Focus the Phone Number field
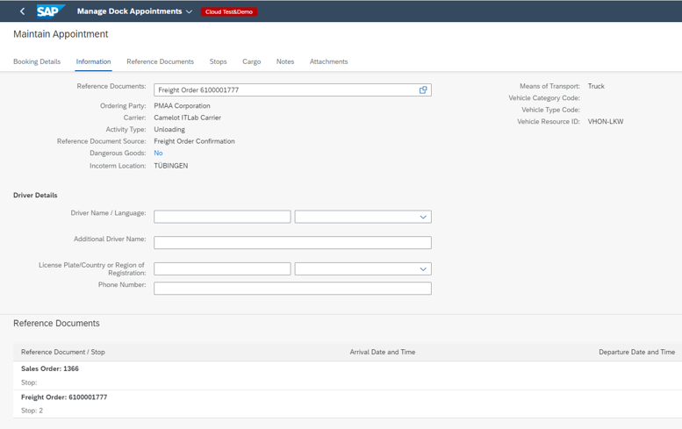This screenshot has height=429, width=682. pos(292,288)
